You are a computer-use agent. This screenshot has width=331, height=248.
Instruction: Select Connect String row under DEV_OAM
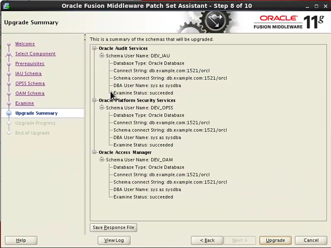tap(162, 174)
